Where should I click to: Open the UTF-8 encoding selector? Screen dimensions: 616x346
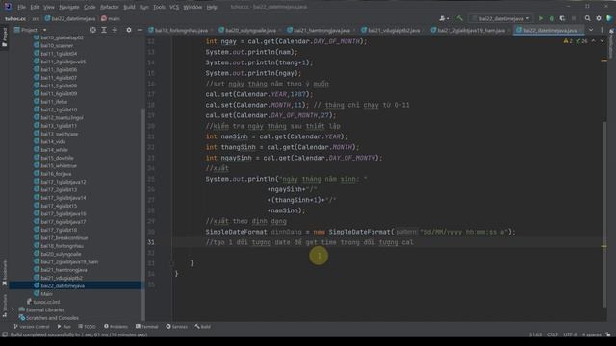(x=570, y=334)
